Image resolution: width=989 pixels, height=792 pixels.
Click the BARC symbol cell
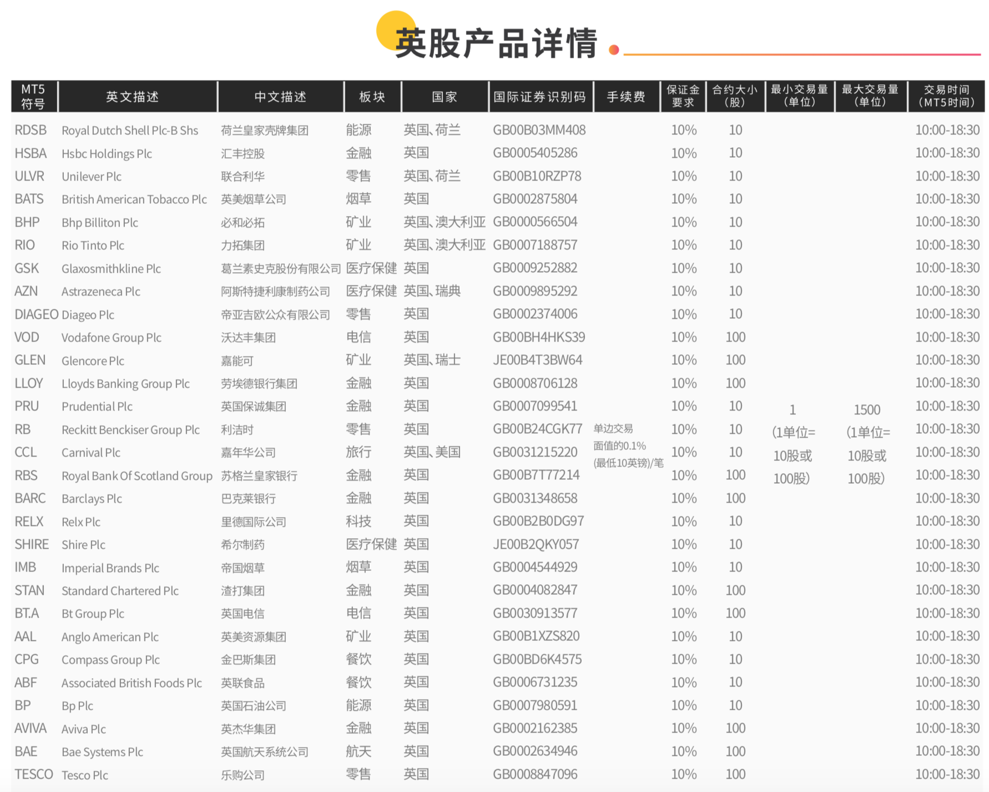(30, 498)
